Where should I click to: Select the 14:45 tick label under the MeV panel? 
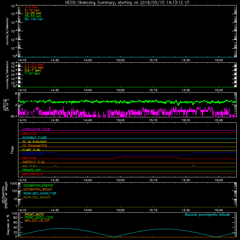point(88,90)
